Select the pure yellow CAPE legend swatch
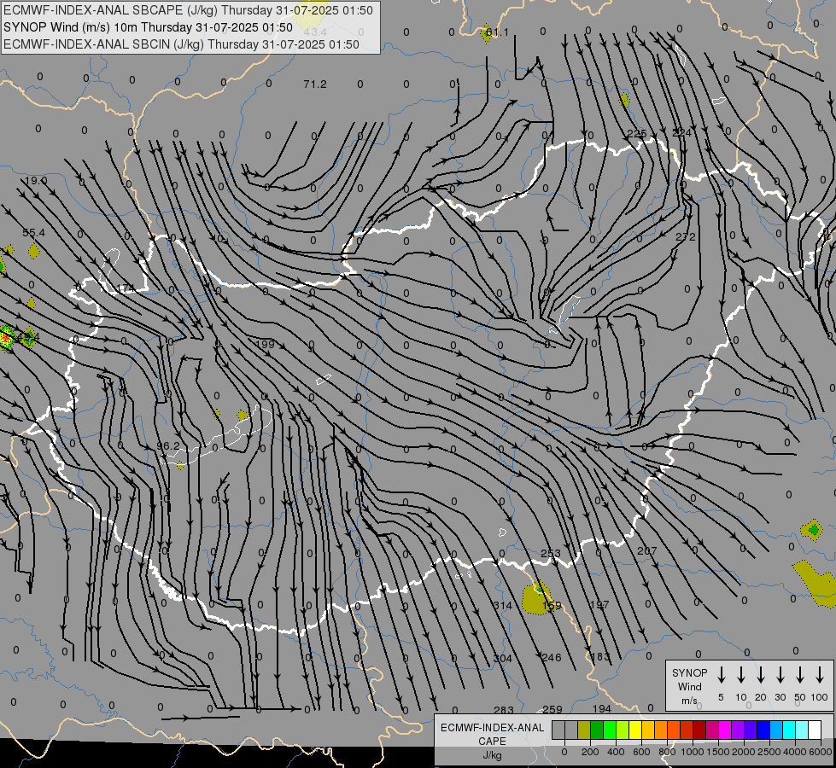This screenshot has height=768, width=836. [635, 730]
